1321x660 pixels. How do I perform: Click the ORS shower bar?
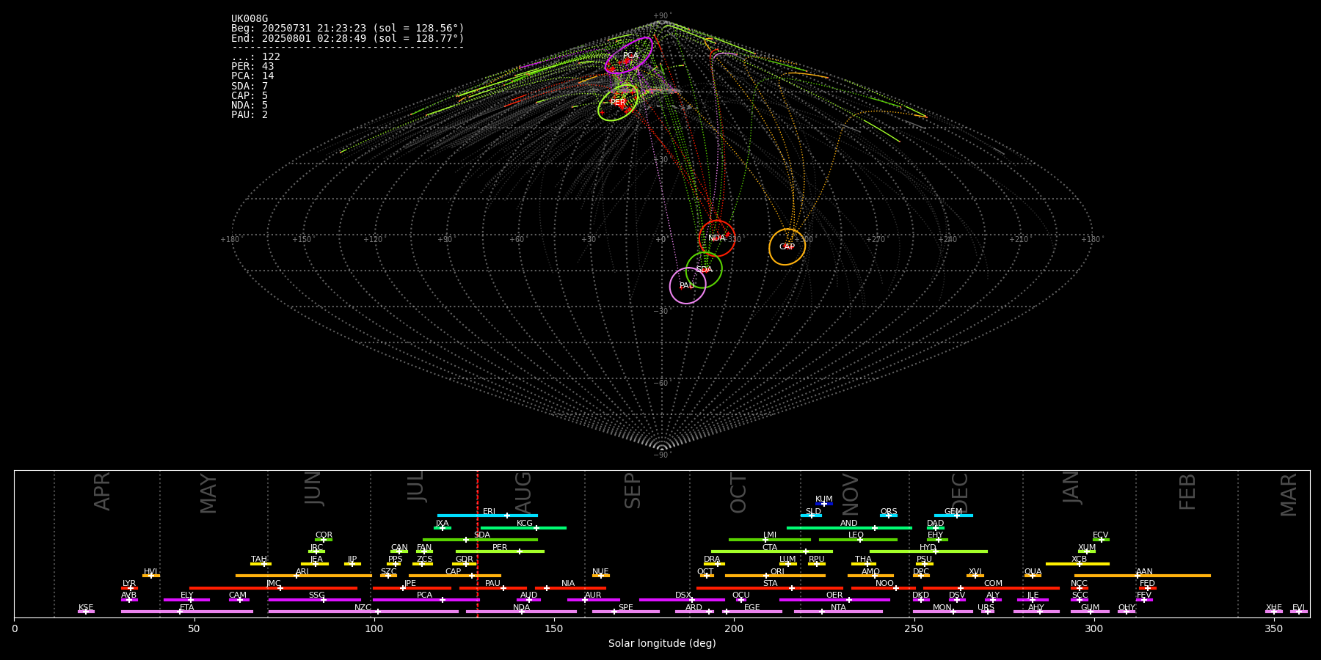click(889, 516)
